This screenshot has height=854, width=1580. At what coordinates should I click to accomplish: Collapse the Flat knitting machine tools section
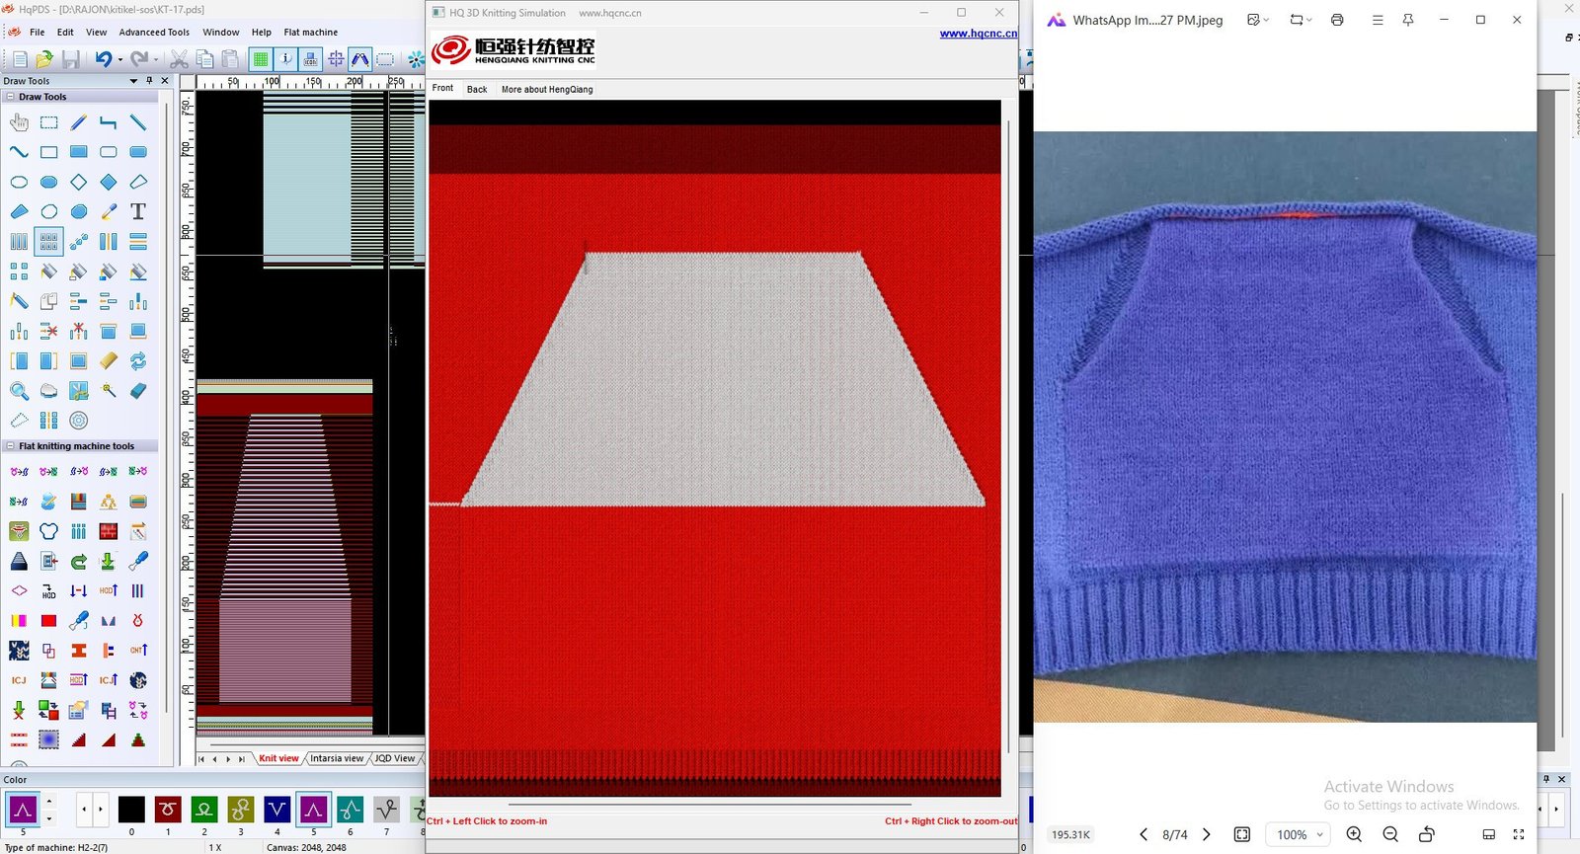(x=10, y=446)
